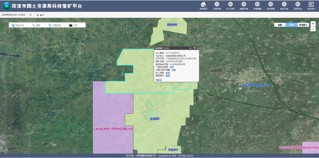
Task: Click the blue factory label on map
Action: [x=257, y=85]
